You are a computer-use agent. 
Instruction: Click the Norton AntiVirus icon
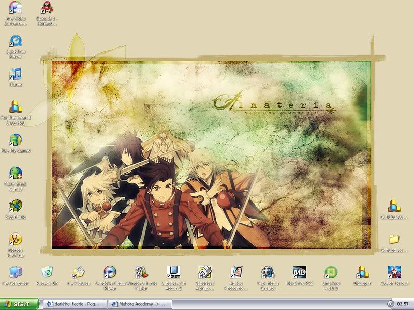[x=16, y=240]
